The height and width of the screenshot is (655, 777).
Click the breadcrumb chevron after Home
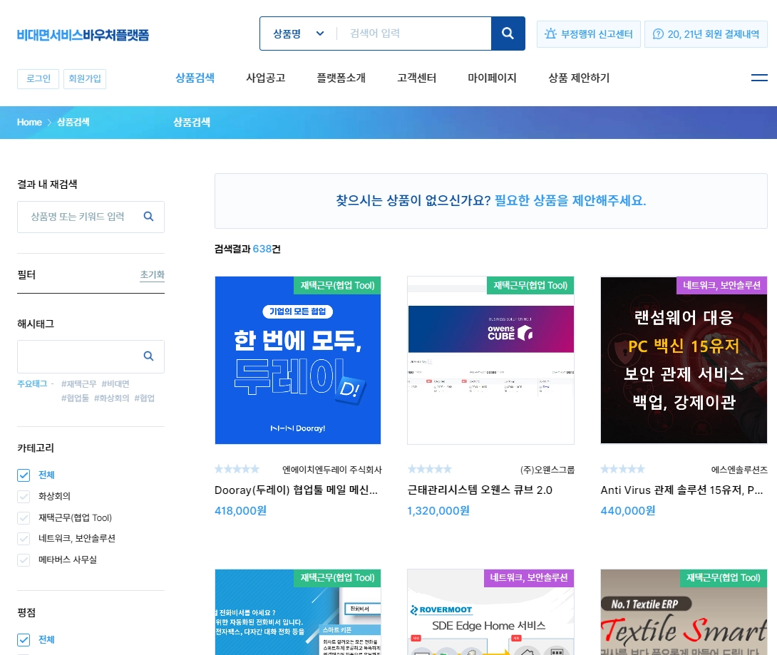[x=50, y=123]
